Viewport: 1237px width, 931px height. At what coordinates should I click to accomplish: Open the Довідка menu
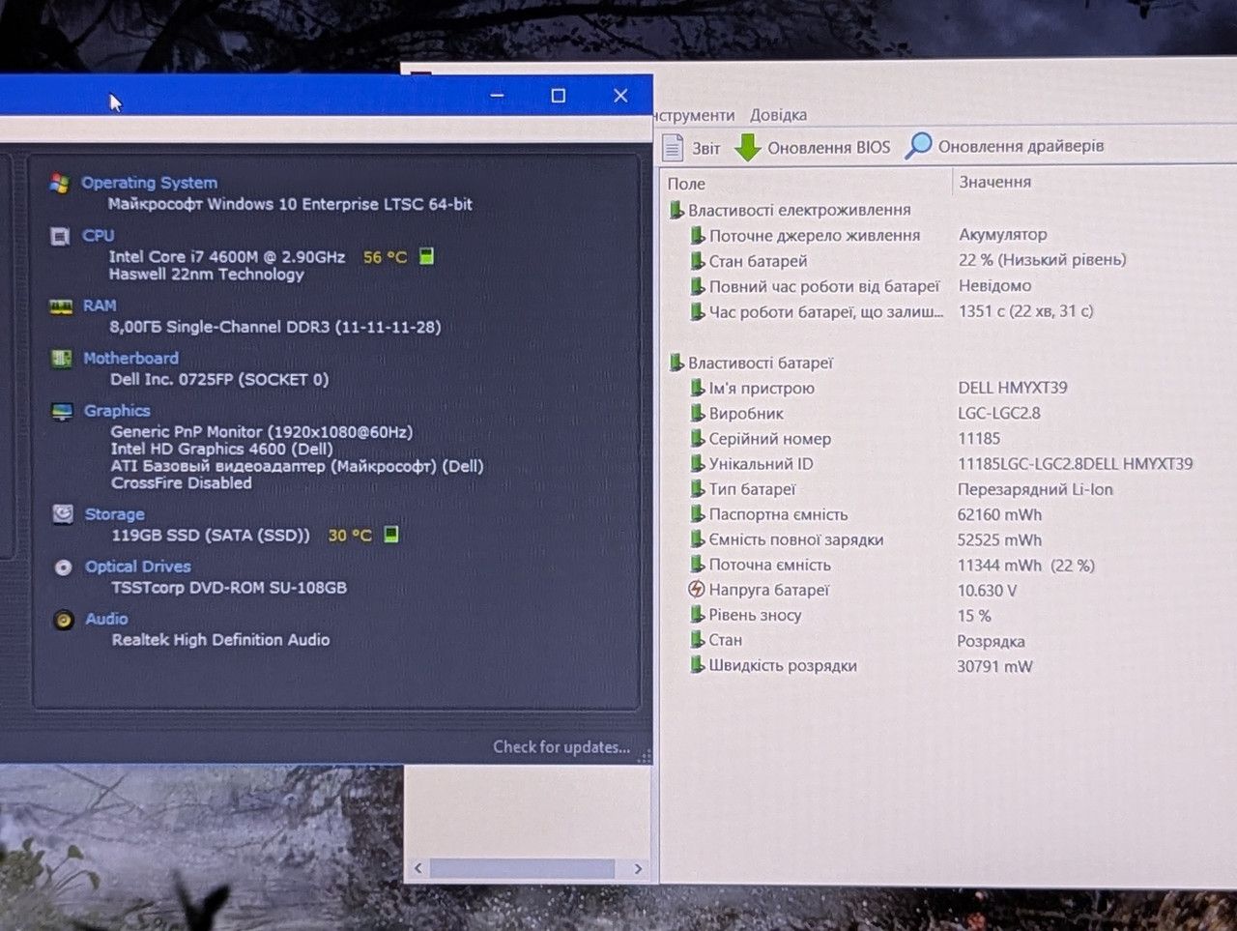(778, 115)
